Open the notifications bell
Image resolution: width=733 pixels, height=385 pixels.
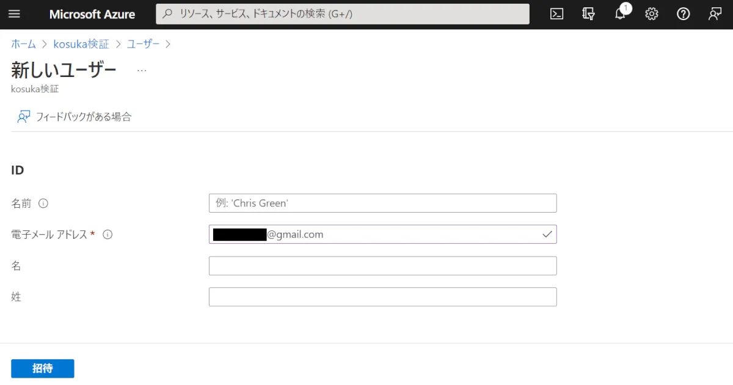620,13
